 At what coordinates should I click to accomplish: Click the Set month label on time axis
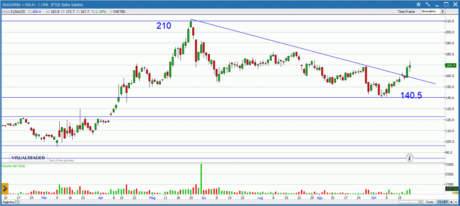374,198
